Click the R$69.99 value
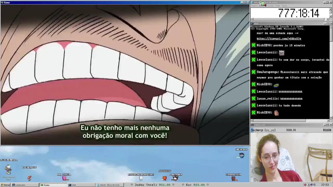 pos(291,130)
